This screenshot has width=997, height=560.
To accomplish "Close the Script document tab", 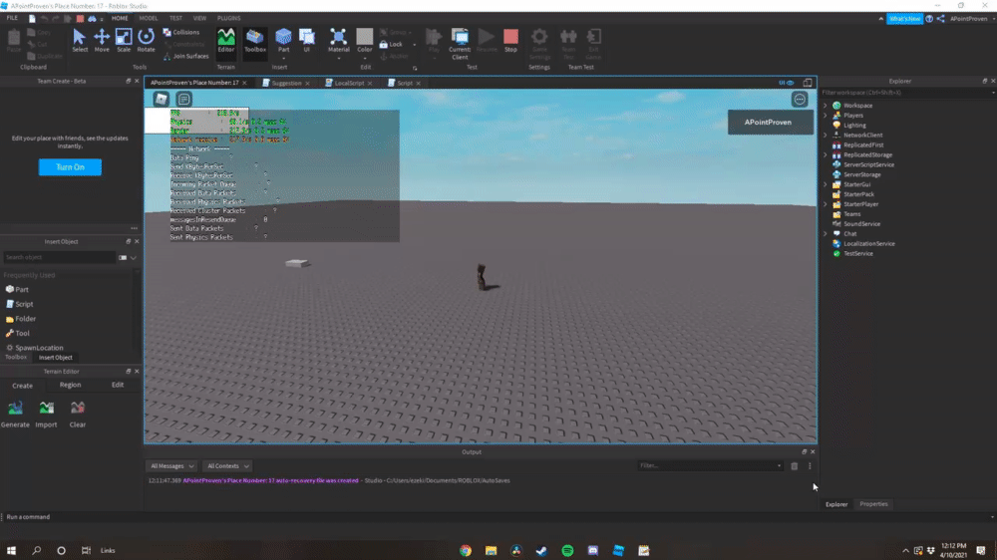I will pos(419,84).
